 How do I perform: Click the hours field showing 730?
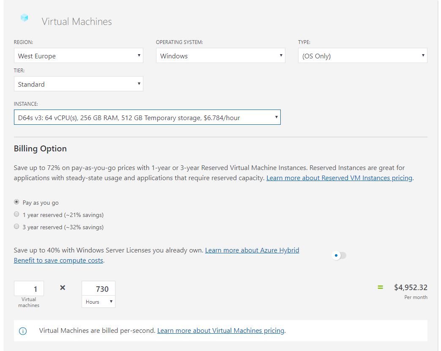click(99, 288)
